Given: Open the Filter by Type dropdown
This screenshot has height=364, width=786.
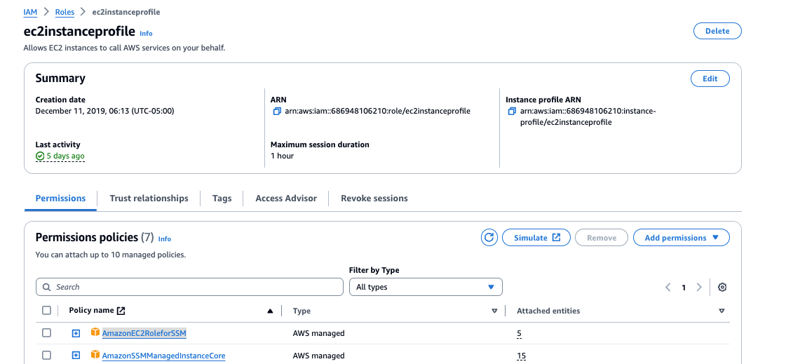Looking at the screenshot, I should (426, 287).
